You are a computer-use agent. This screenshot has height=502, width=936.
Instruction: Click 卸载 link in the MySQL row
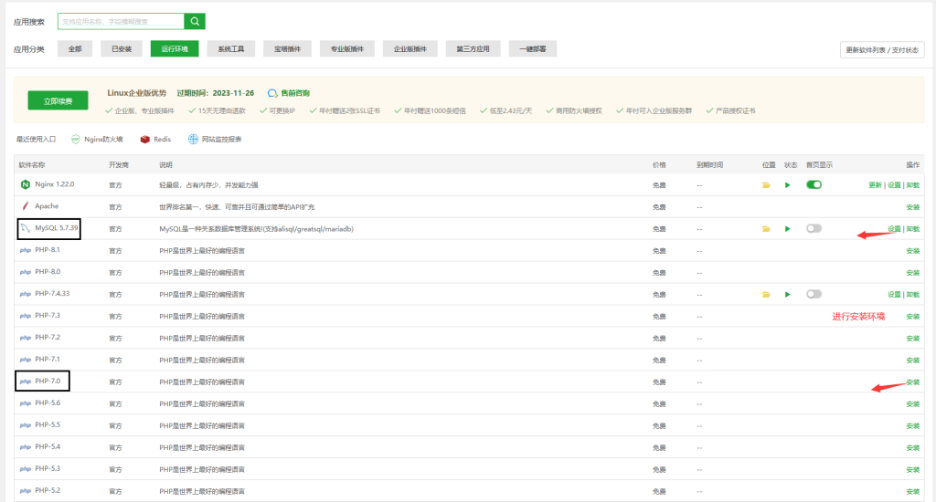pyautogui.click(x=913, y=229)
